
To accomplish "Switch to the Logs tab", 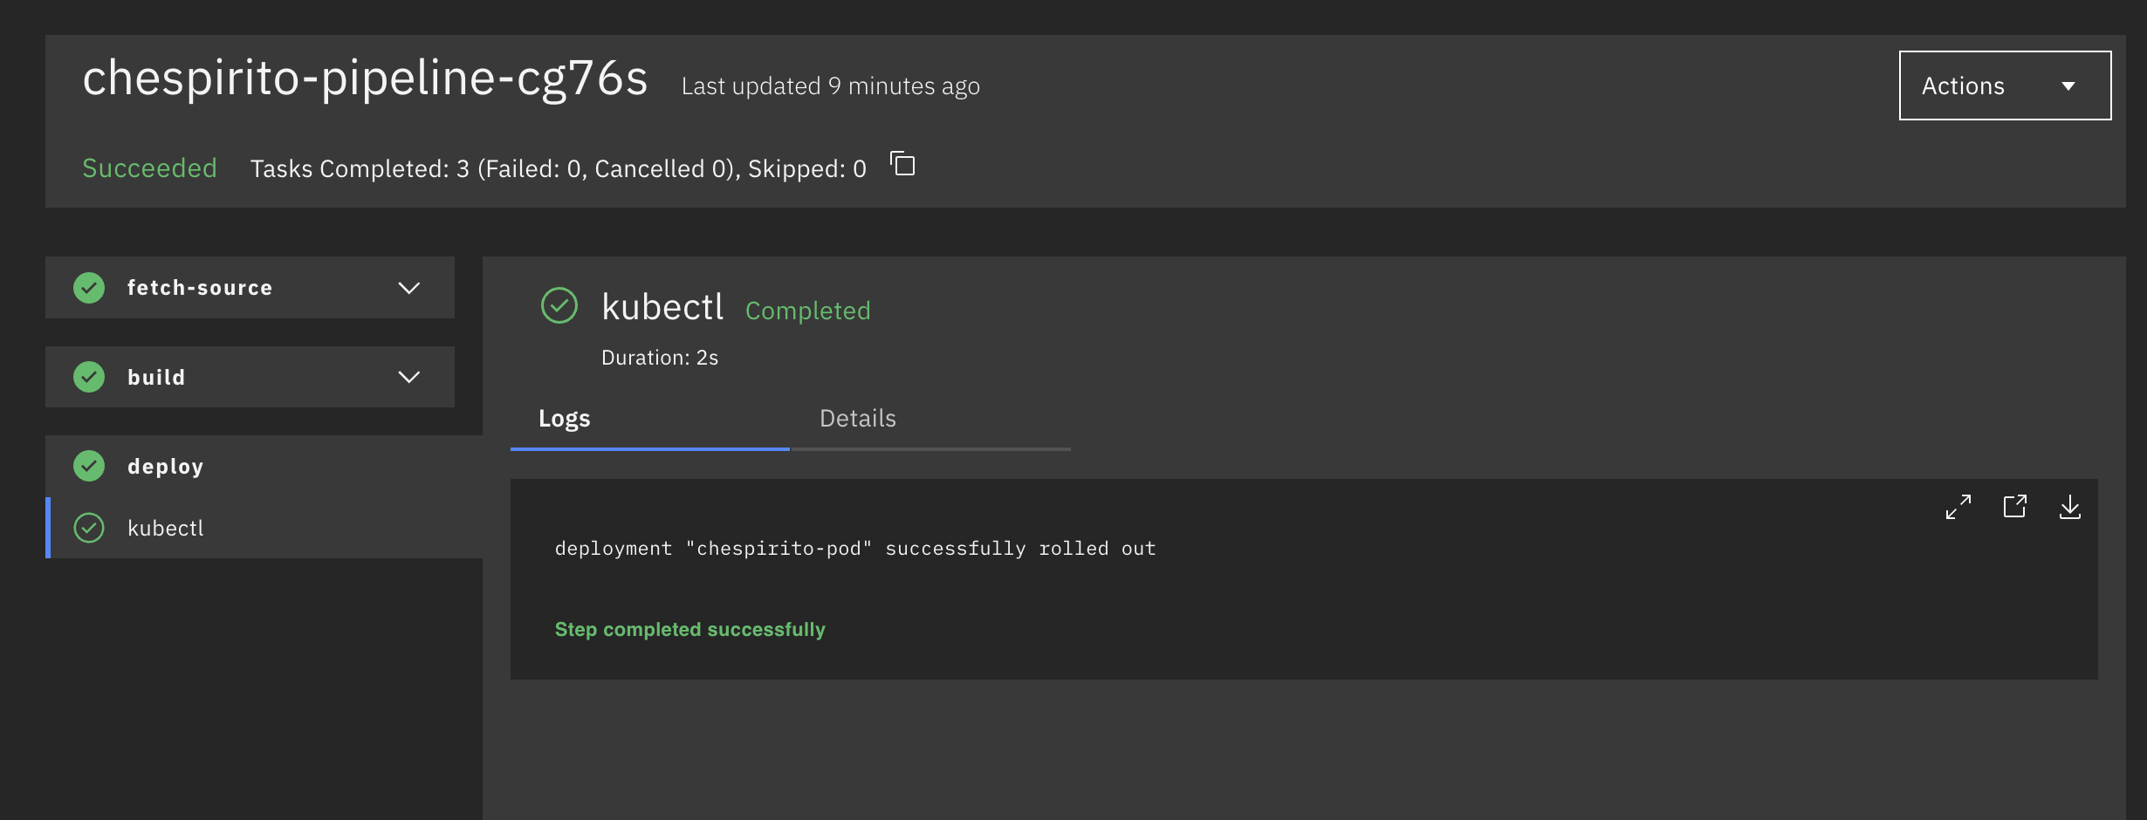I will tap(565, 419).
